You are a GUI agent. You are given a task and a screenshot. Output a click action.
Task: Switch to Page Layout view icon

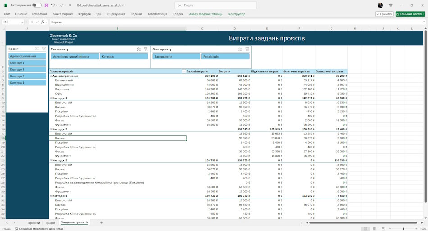(x=374, y=229)
